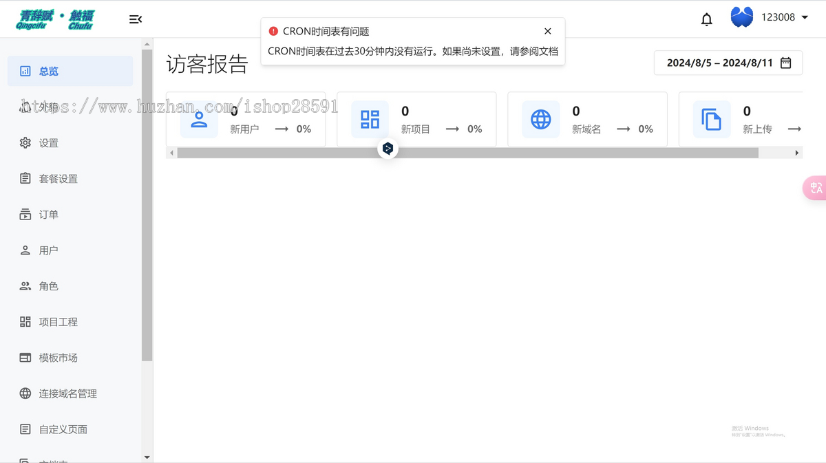Open the 模板市场 menu item

click(70, 358)
